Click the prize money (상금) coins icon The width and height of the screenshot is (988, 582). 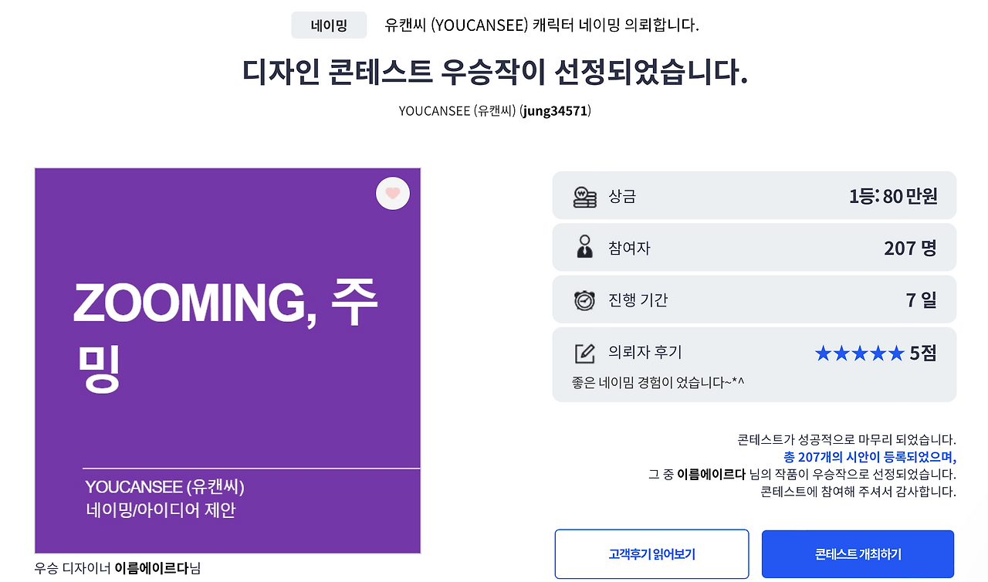click(x=585, y=196)
